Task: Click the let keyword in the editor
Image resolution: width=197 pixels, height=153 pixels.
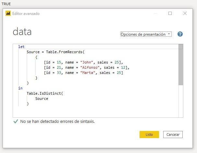Action: (21, 47)
